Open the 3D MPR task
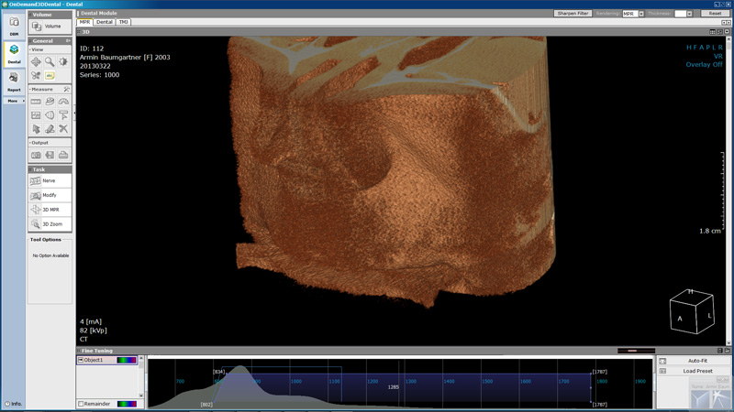 [50, 210]
